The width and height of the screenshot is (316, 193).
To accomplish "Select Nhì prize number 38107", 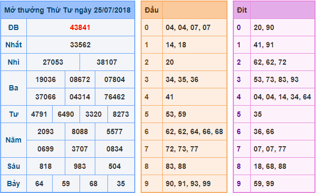I will click(107, 62).
